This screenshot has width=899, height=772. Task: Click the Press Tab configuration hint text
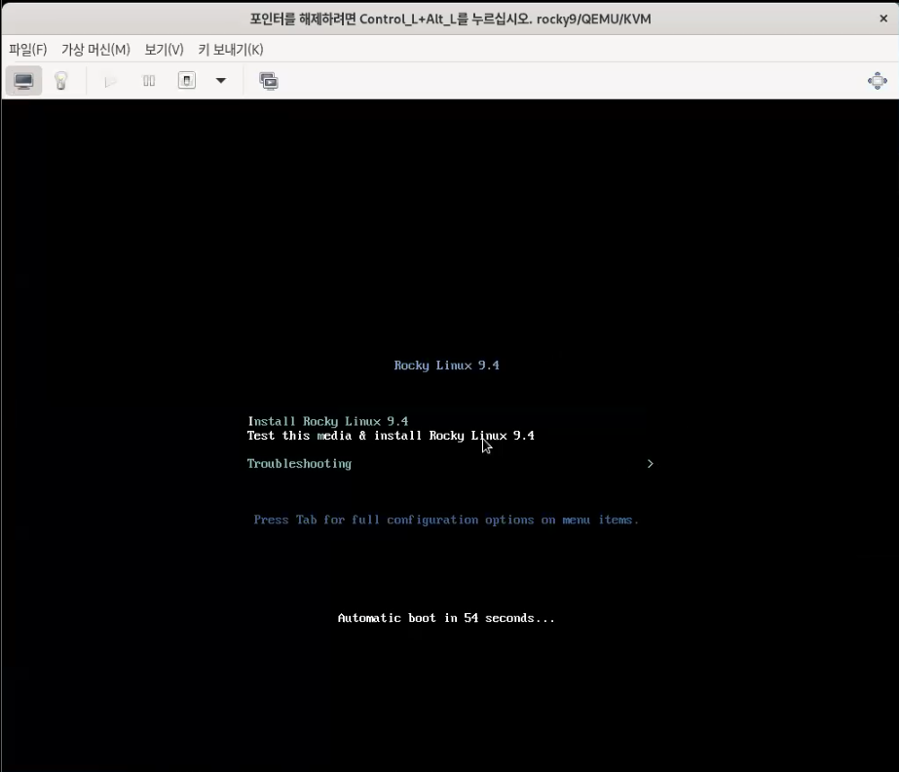(x=446, y=520)
